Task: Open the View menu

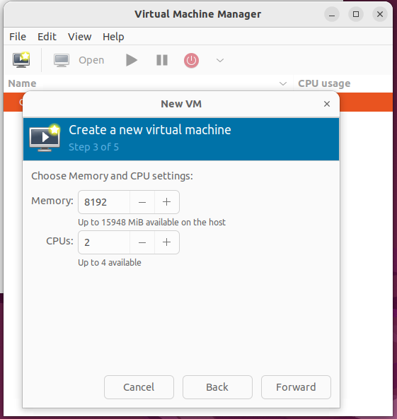Action: pos(80,37)
